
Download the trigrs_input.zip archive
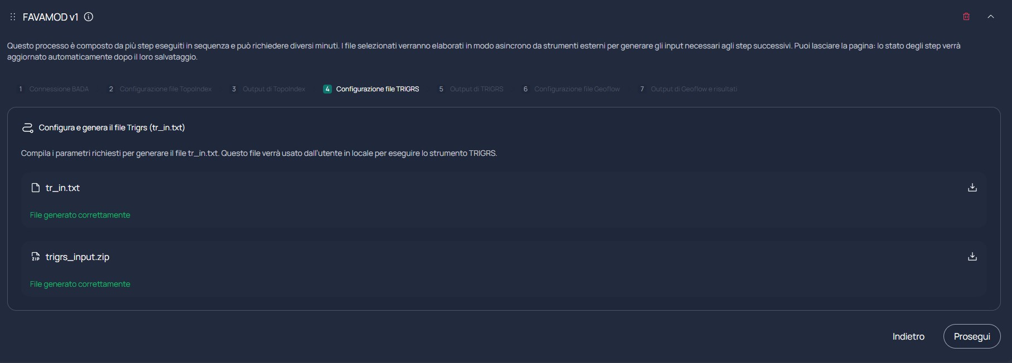click(x=972, y=257)
